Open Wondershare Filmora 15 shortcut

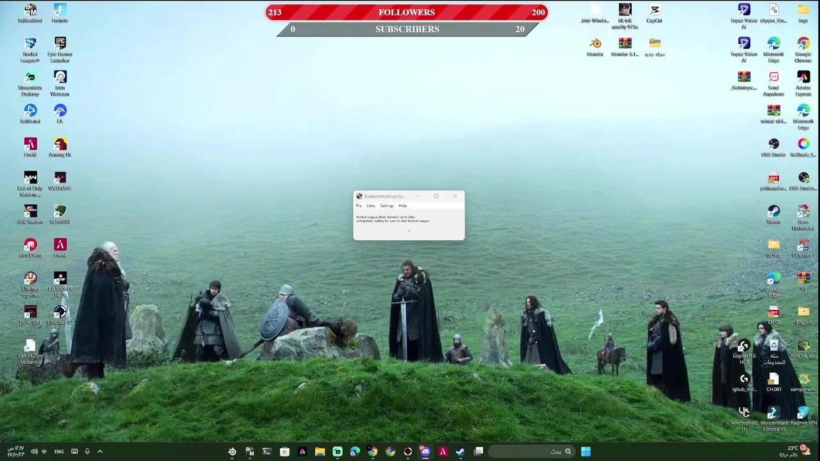click(x=773, y=419)
